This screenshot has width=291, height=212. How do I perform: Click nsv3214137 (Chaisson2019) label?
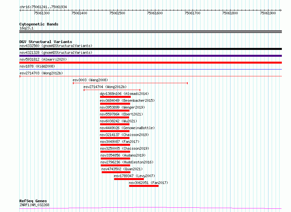124,135
